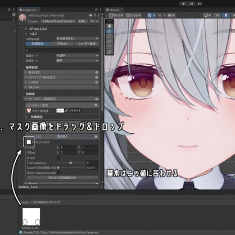The image size is (235, 235).
Task: Click the alpha mask texture slot
Action: pyautogui.click(x=29, y=142)
